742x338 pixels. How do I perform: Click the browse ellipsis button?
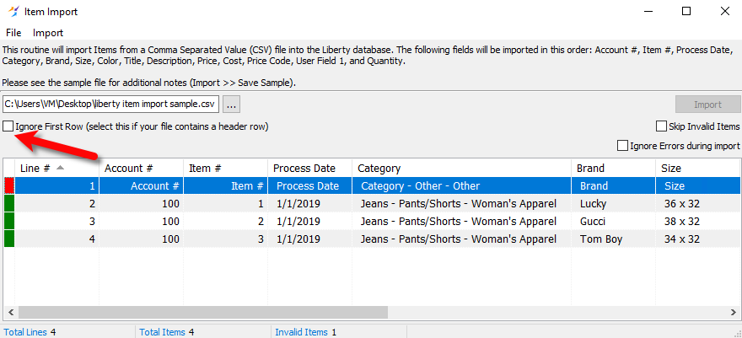[231, 105]
